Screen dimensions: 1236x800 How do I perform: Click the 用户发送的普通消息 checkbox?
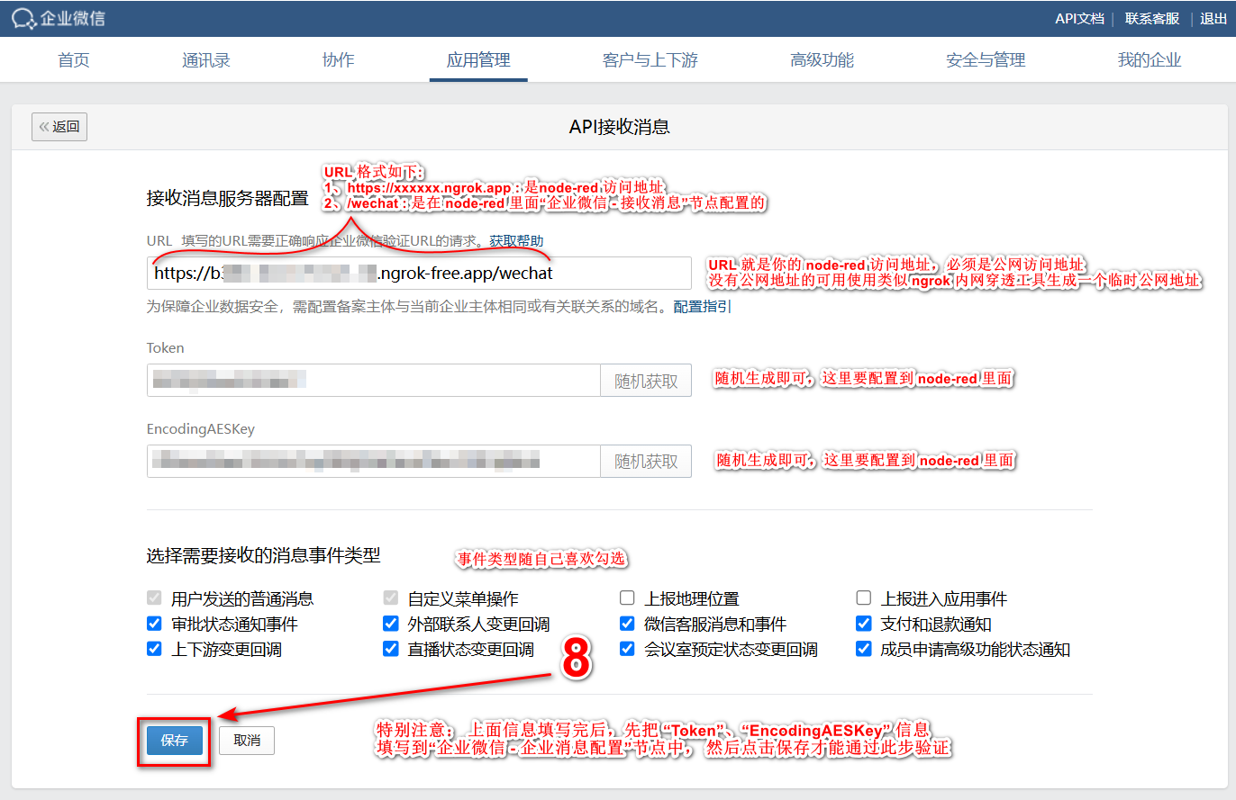click(x=154, y=598)
